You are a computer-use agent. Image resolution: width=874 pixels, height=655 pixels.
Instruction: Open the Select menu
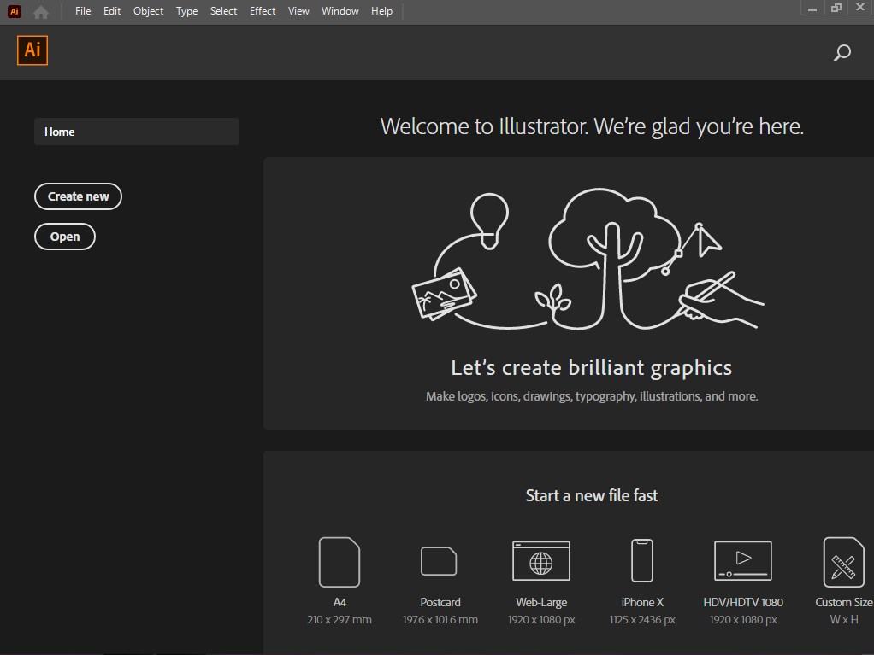point(223,11)
